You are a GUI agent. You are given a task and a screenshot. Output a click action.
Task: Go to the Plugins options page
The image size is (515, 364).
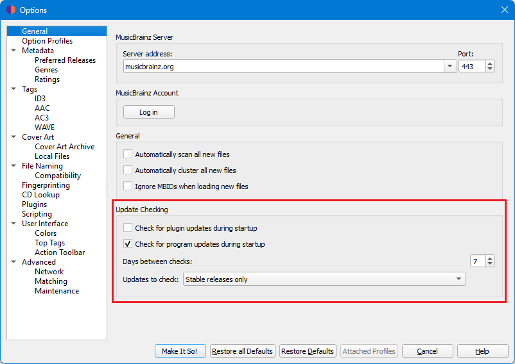coord(34,204)
